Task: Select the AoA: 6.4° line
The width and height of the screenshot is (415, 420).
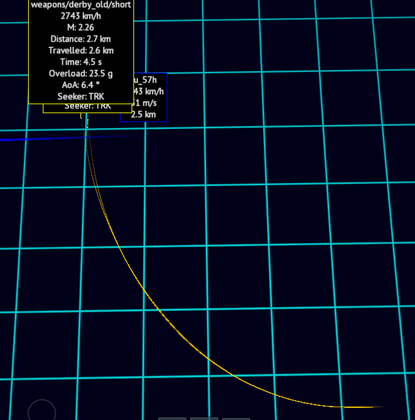Action: (80, 84)
